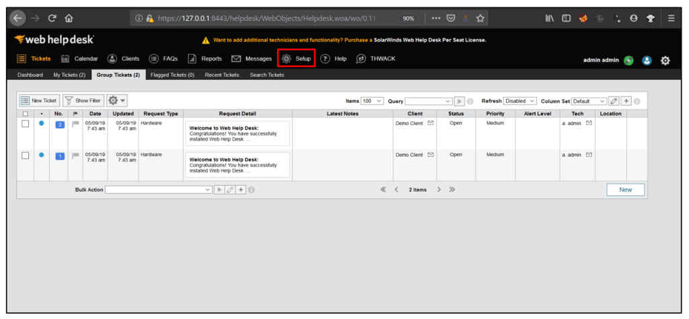Click the Query info icon
Screen dimensions: 689x319
(x=470, y=101)
